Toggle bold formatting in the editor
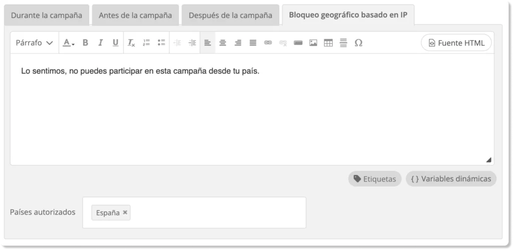The height and width of the screenshot is (250, 513). click(x=85, y=43)
